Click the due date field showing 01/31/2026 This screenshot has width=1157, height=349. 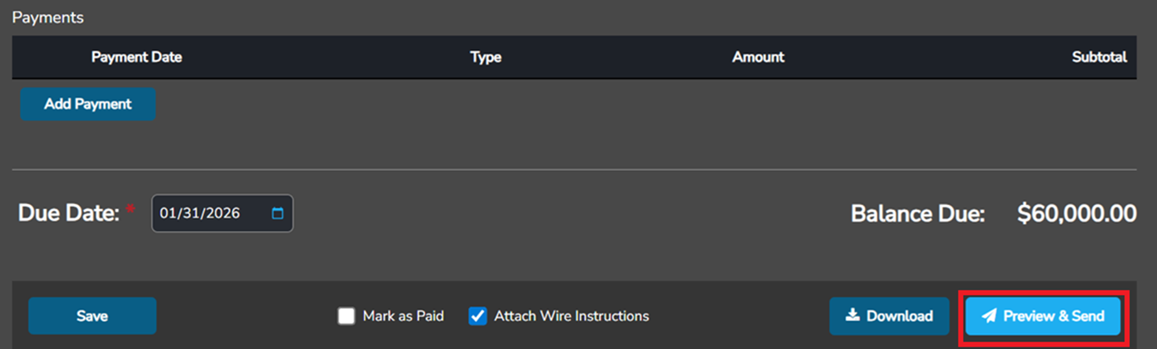pyautogui.click(x=208, y=213)
